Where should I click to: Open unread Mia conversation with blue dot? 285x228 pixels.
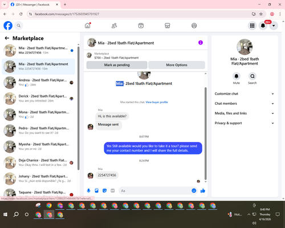pyautogui.click(x=39, y=50)
